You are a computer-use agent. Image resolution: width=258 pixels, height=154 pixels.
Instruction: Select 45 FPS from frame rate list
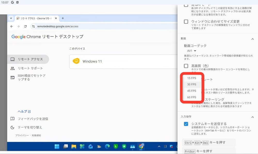tap(192, 91)
